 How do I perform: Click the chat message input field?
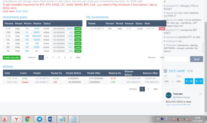[x=176, y=59]
